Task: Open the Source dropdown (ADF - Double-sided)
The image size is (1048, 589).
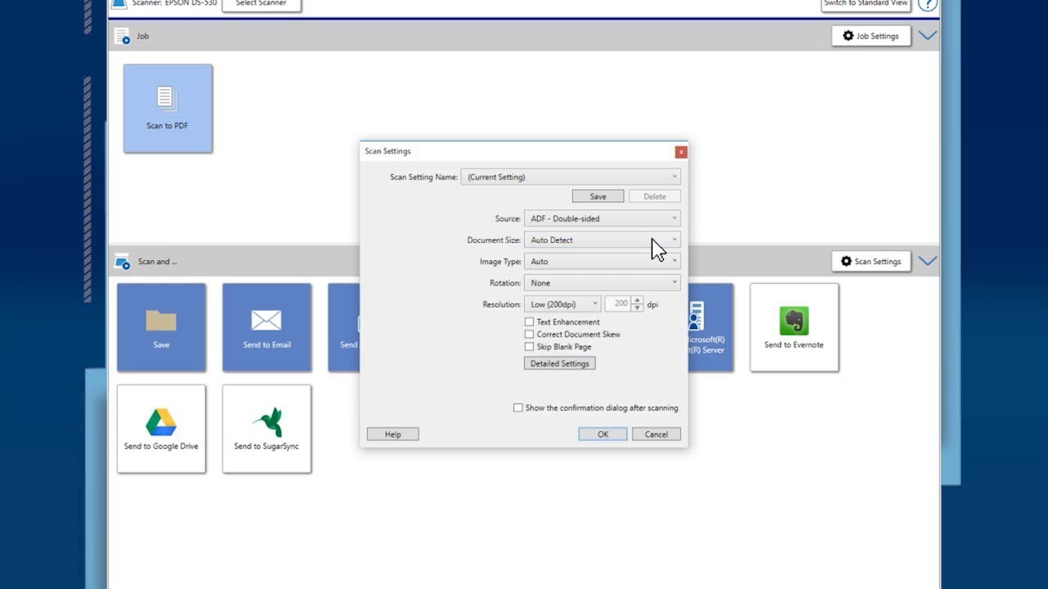Action: 602,218
